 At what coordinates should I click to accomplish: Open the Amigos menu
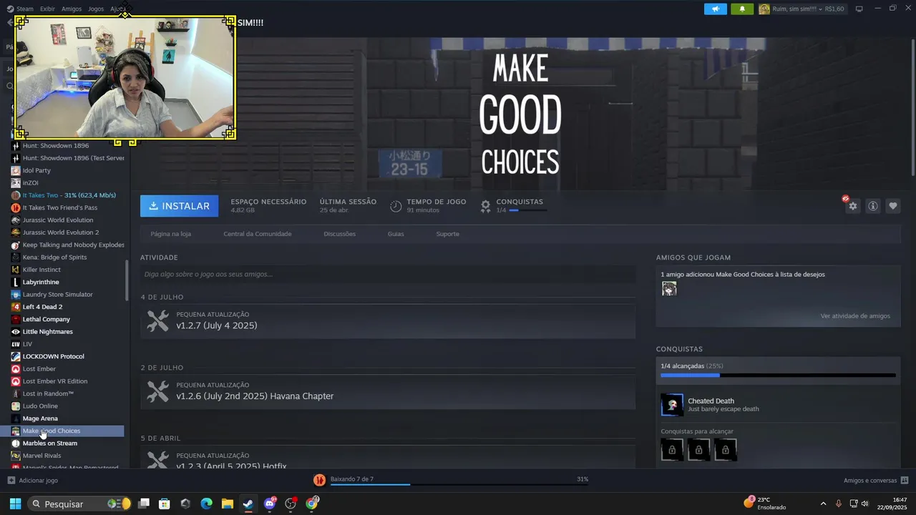(72, 9)
